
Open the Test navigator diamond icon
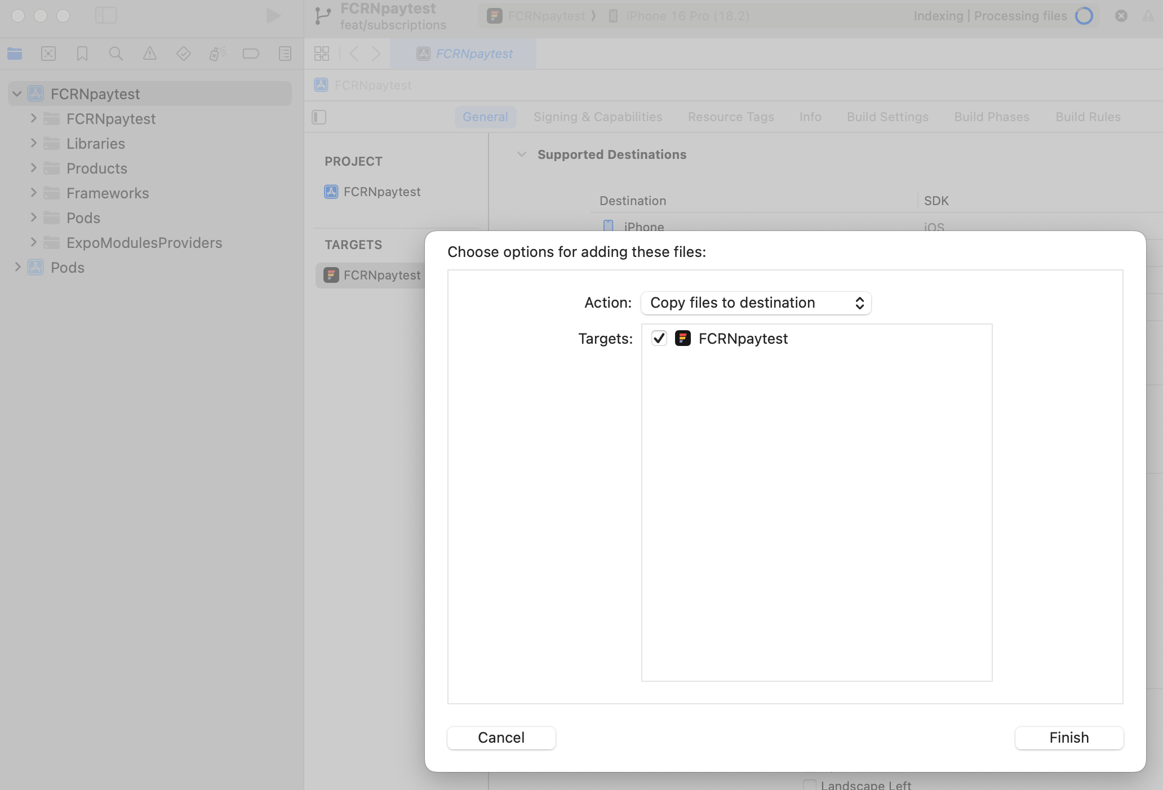(183, 54)
